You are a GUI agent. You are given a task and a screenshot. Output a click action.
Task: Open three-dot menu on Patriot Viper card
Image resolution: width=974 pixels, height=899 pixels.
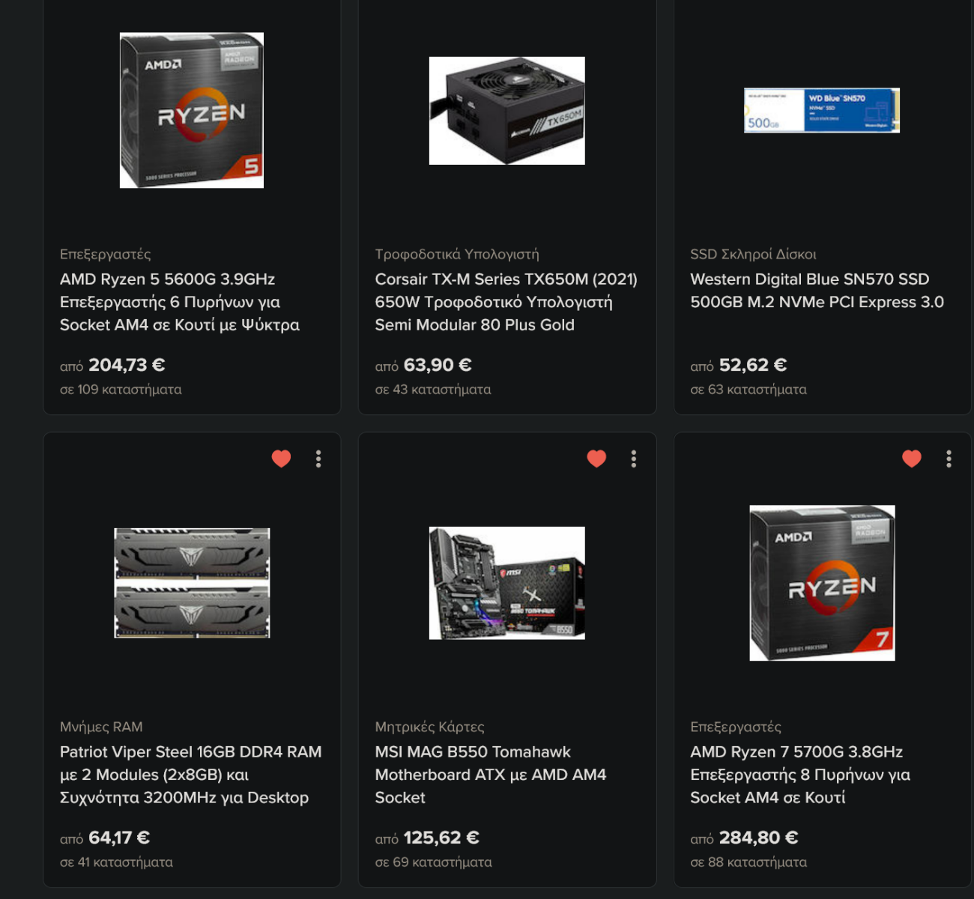(x=318, y=458)
